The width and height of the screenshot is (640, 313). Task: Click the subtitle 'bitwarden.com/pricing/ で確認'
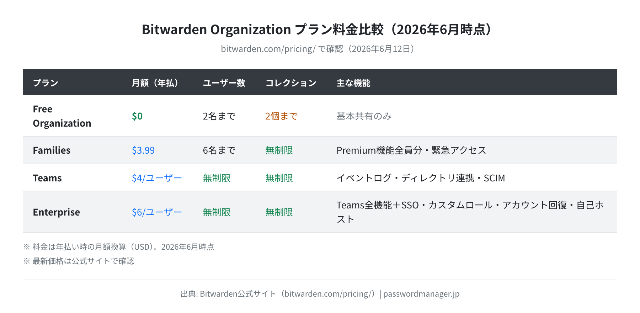pos(282,49)
